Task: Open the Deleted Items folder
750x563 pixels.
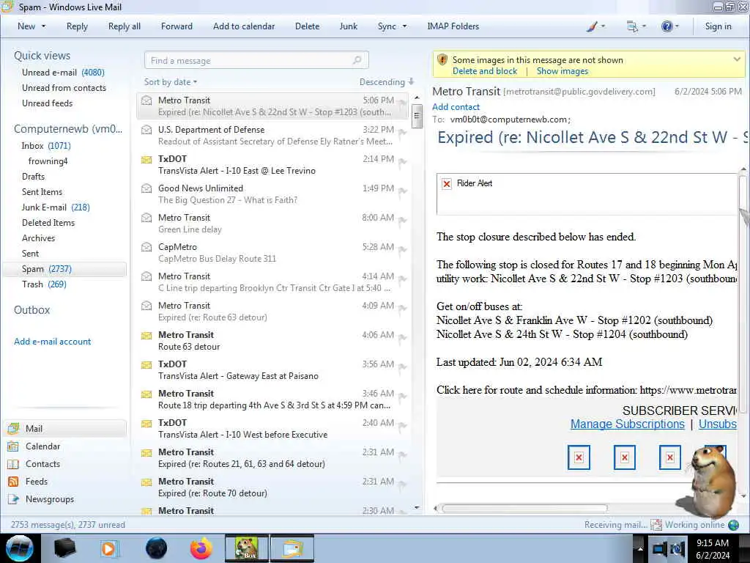Action: pos(48,223)
